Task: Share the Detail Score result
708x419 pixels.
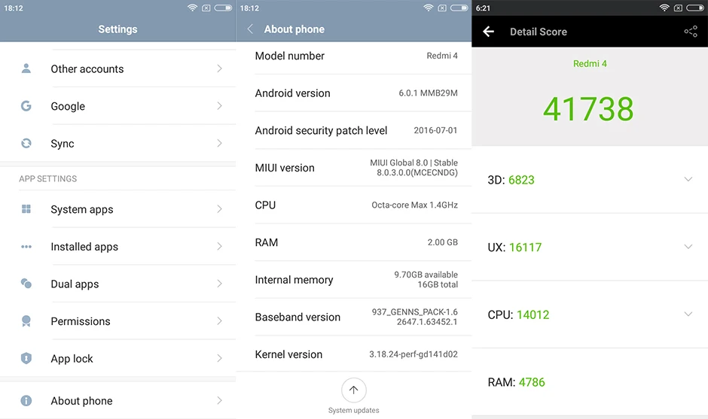Action: [691, 31]
